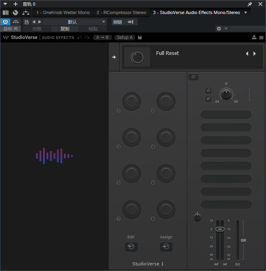Toggle the 侧链 sidechain button

click(x=118, y=22)
